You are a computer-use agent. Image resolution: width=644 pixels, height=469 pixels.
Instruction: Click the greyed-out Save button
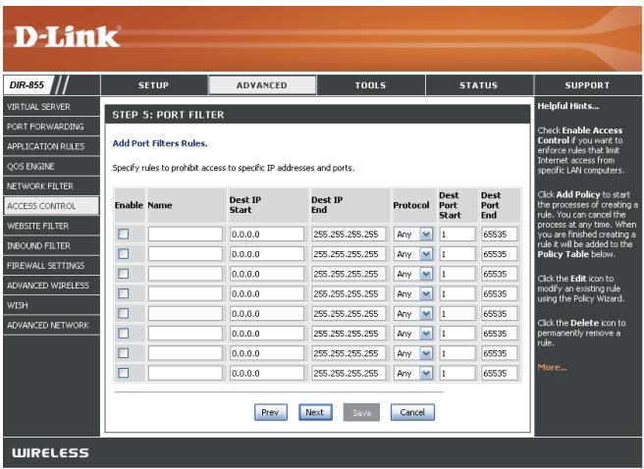click(361, 412)
